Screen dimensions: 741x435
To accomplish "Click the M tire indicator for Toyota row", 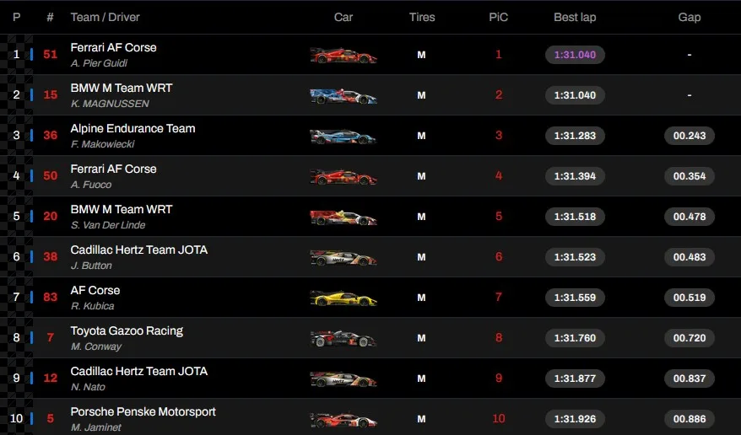I will coord(421,338).
